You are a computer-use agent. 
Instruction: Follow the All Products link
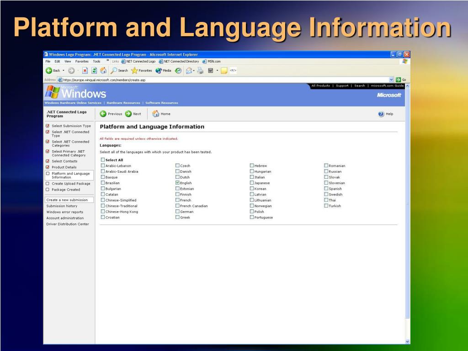coord(320,85)
